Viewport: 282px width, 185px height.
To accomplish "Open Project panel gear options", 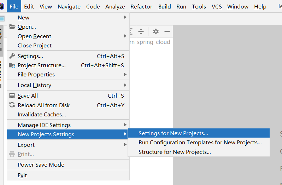I will pyautogui.click(x=155, y=31).
